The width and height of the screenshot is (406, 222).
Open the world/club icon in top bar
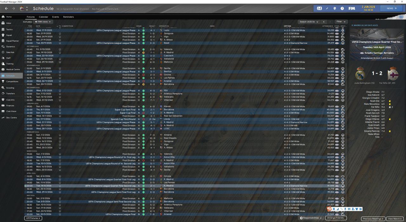[335, 8]
